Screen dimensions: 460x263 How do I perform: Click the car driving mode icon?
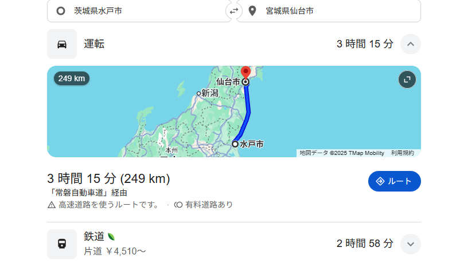(x=62, y=44)
